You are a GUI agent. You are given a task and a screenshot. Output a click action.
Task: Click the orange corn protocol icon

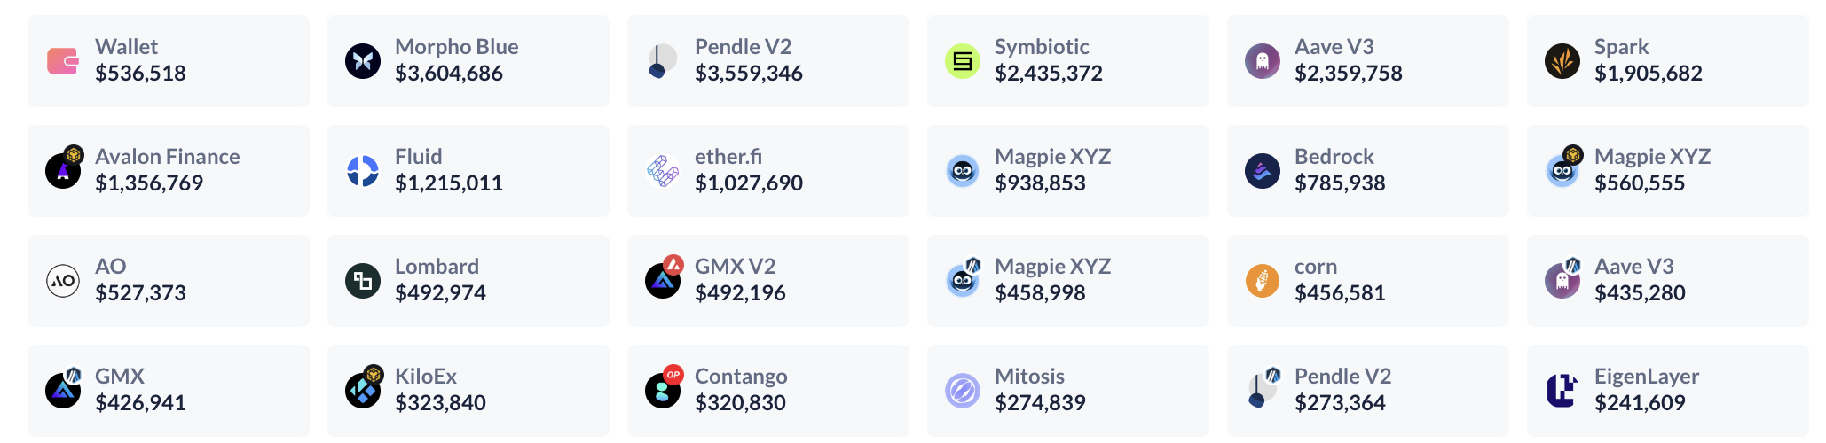click(x=1263, y=281)
